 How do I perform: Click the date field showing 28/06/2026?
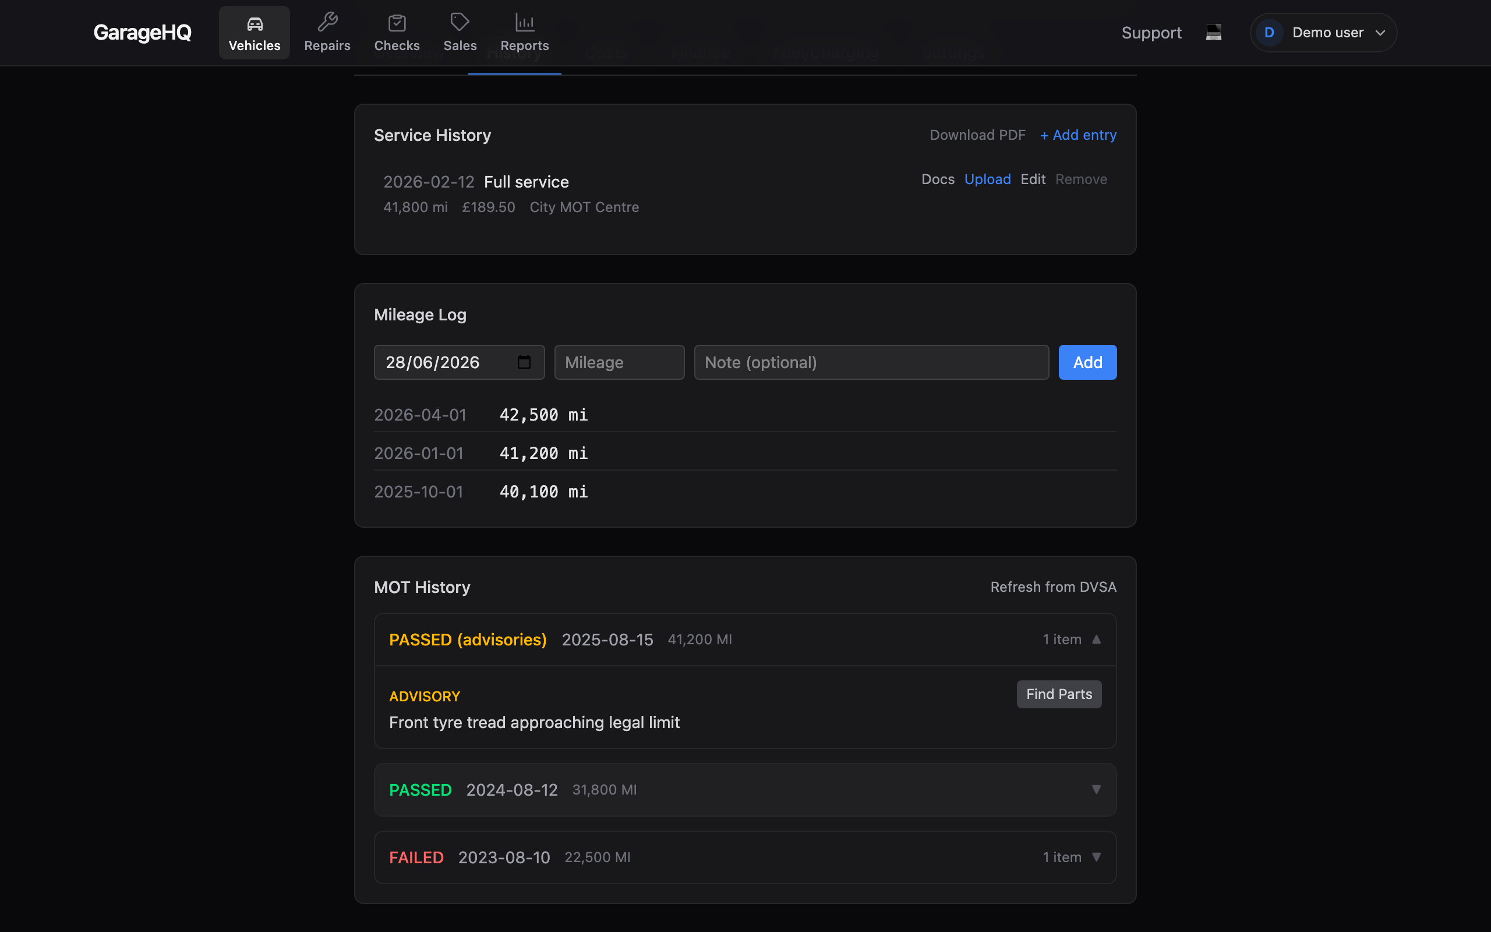459,362
